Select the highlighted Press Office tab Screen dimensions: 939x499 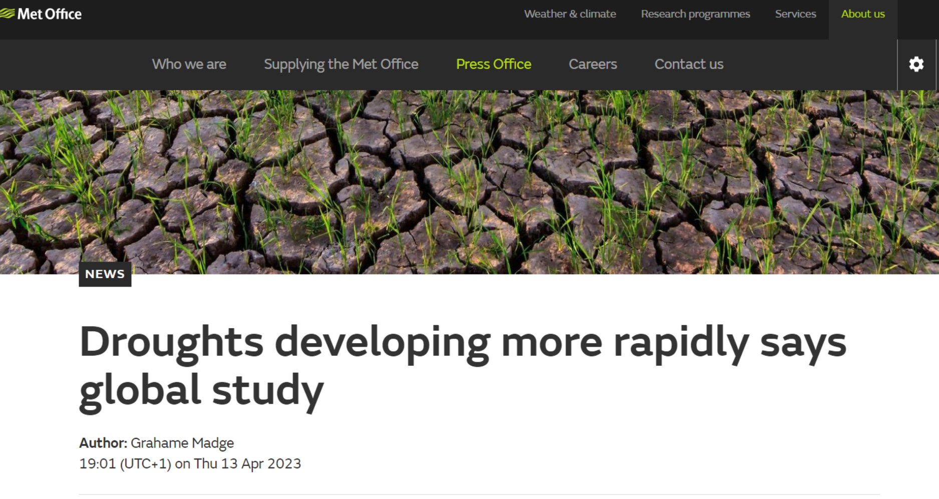[x=493, y=64]
